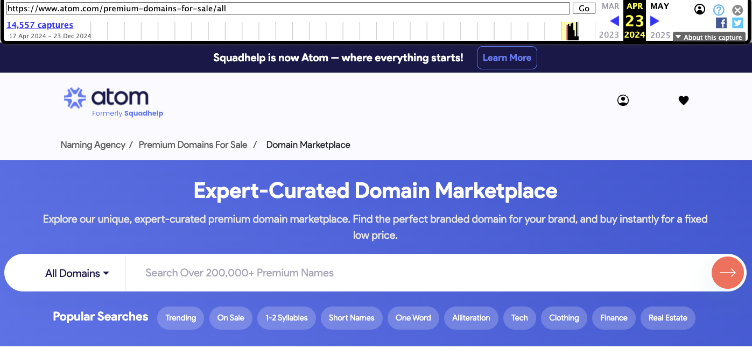This screenshot has height=356, width=752.
Task: Go to next capture with right arrow
Action: (x=655, y=21)
